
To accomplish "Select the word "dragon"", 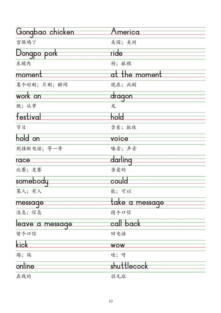I will pos(121,96).
